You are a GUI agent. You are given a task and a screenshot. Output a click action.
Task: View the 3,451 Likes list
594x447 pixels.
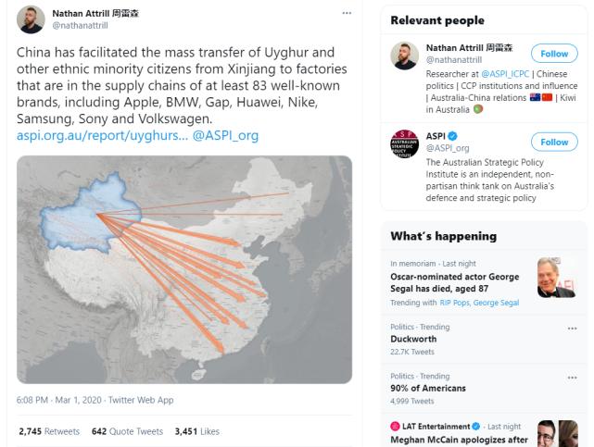(196, 431)
